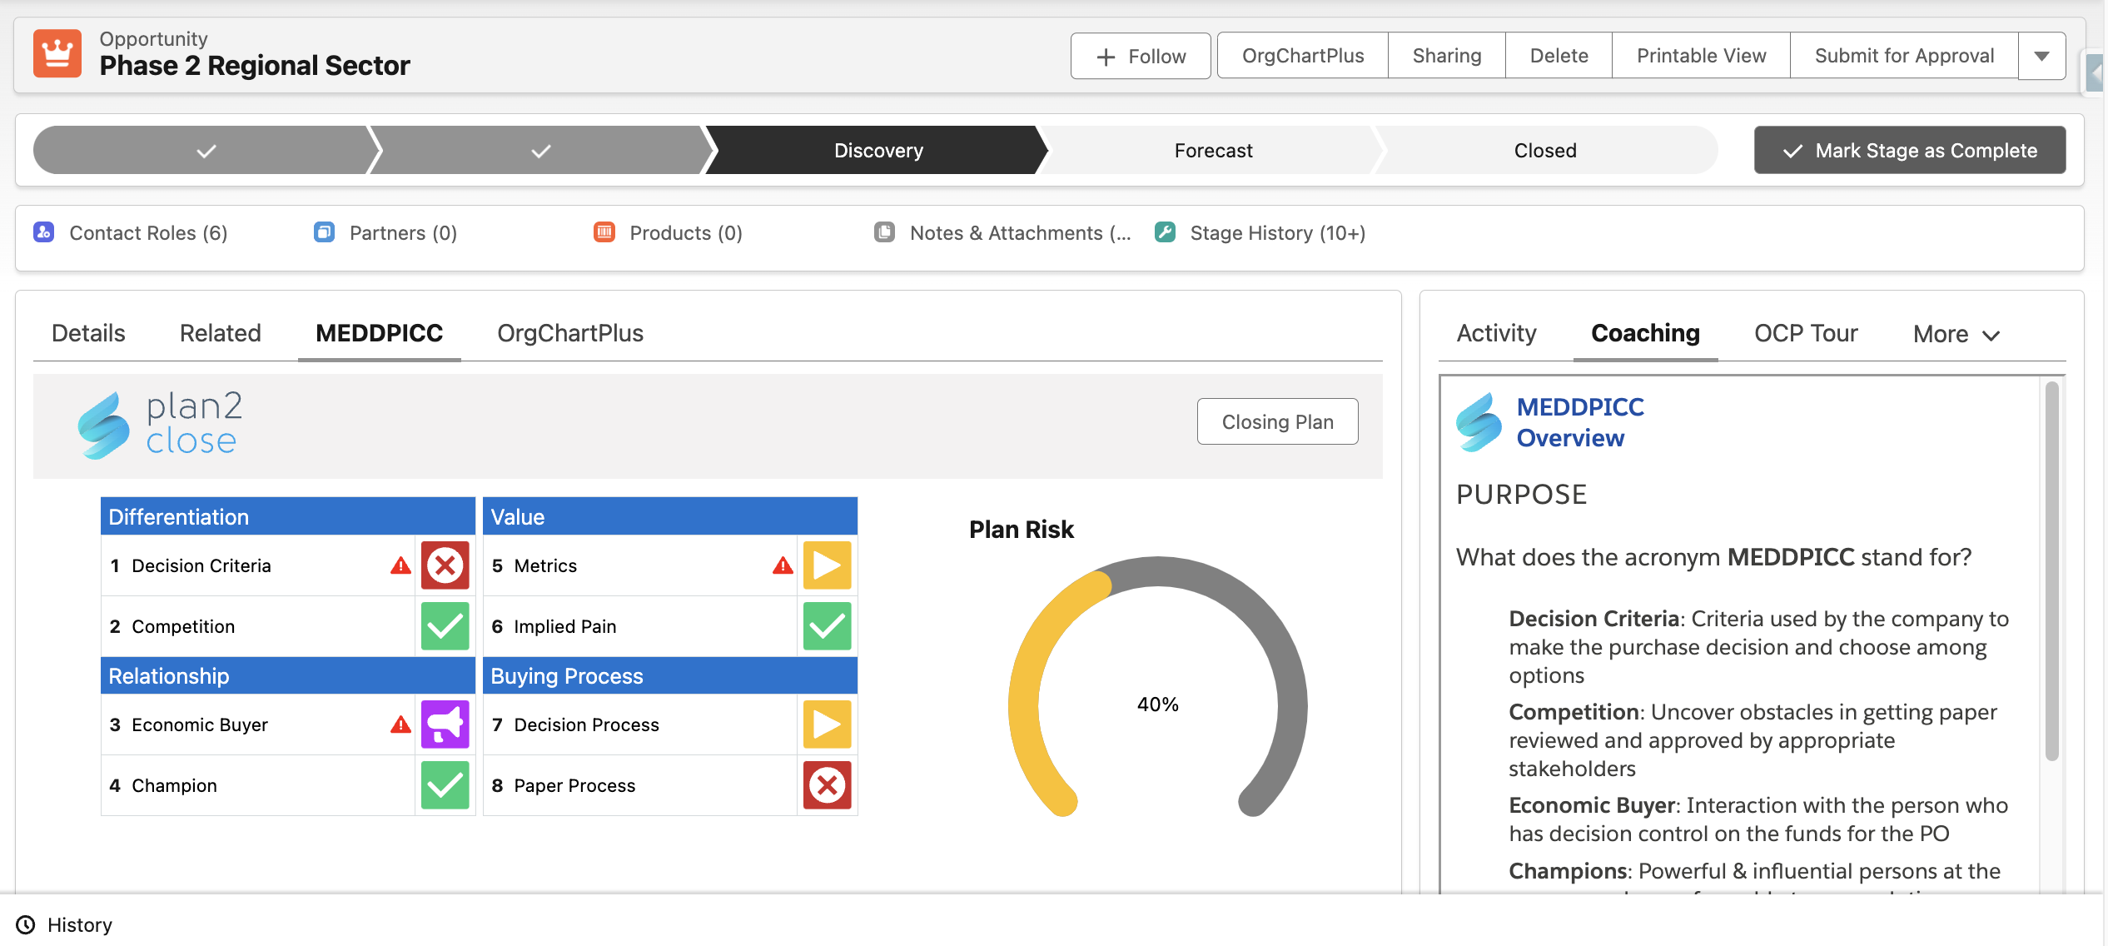Open the Activity tab
Image resolution: width=2108 pixels, height=946 pixels.
tap(1496, 333)
